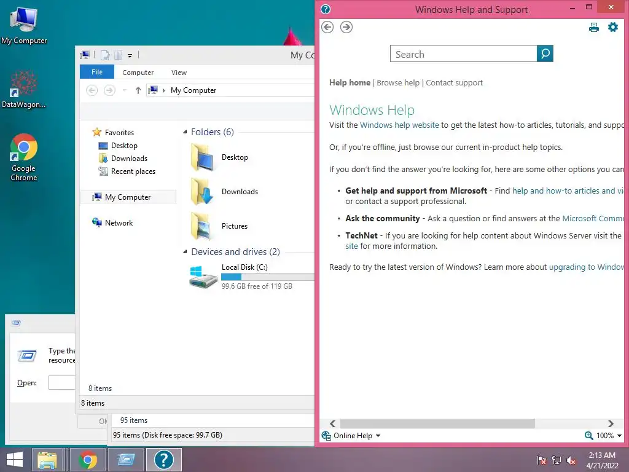This screenshot has height=472, width=629.
Task: Select Desktop under Favorites
Action: (x=124, y=145)
